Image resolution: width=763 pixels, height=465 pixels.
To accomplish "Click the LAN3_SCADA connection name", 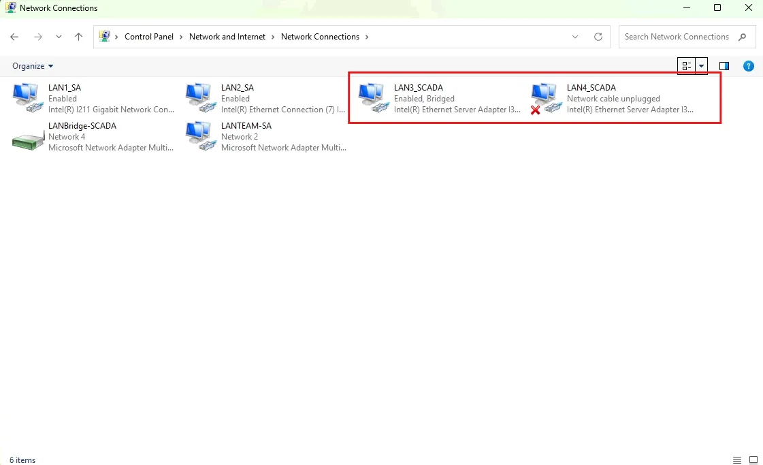I will [x=419, y=88].
